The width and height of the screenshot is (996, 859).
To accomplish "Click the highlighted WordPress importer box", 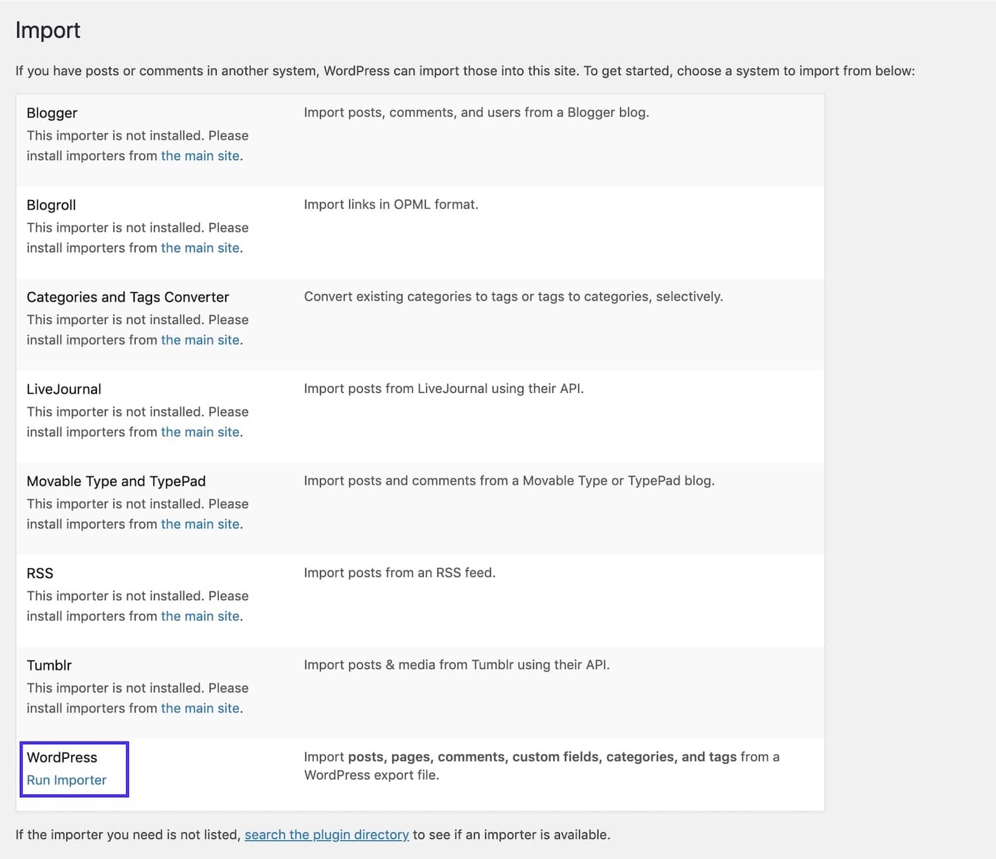I will (x=74, y=769).
